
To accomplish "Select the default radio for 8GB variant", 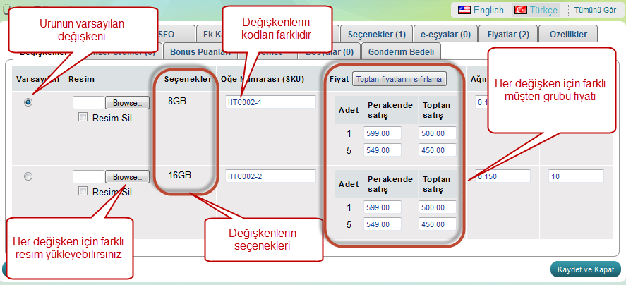I will click(28, 102).
